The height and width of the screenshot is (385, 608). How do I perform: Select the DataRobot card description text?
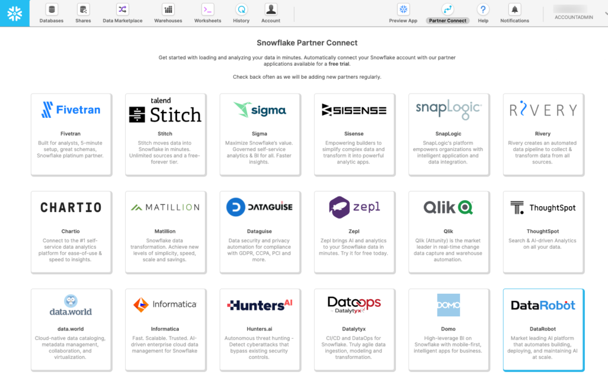[543, 348]
